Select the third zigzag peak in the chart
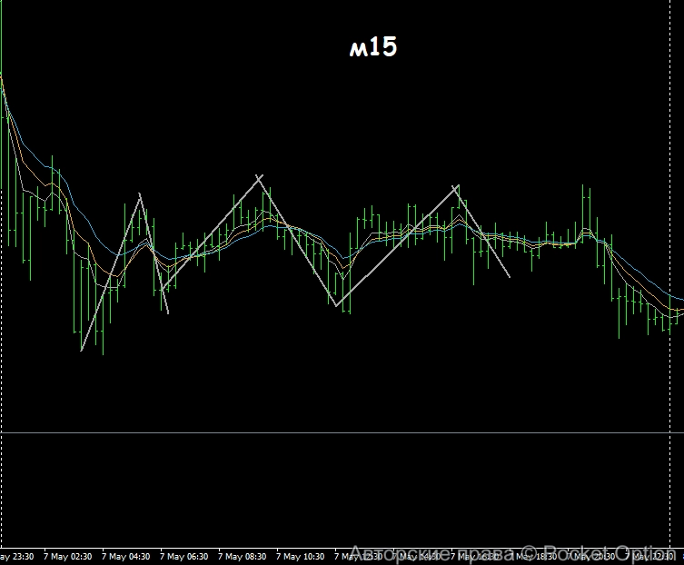 pos(457,186)
